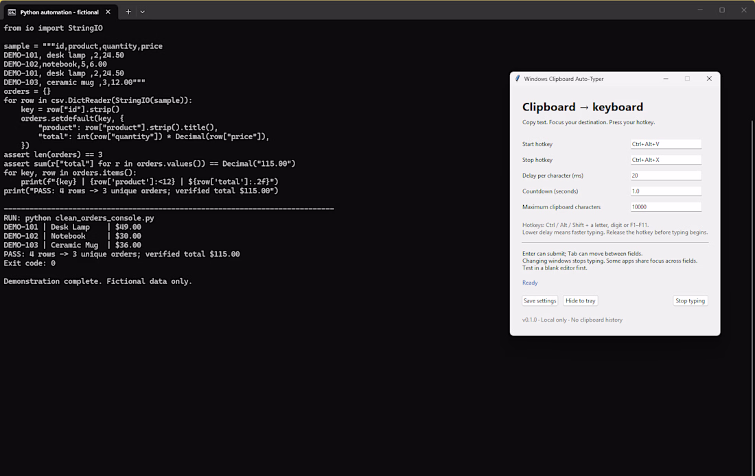Viewport: 755px width, 476px height.
Task: Close the Python automation terminal tab
Action: click(108, 12)
